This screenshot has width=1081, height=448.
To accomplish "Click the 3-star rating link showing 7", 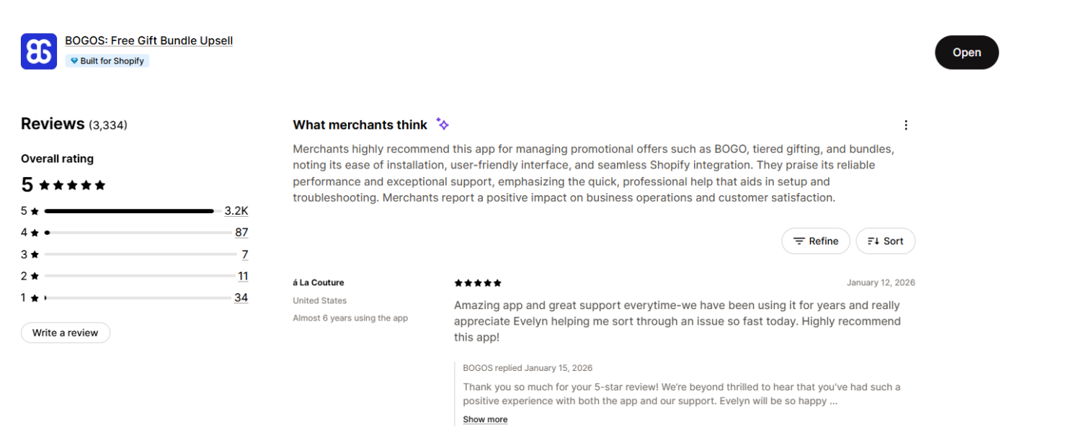I will tap(244, 254).
